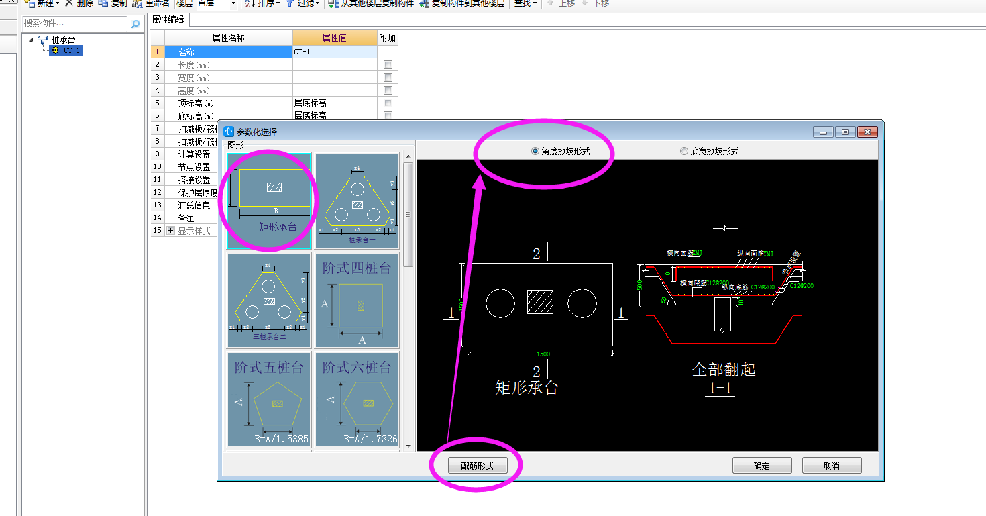Select the 桩承台 pile cap tree node
This screenshot has width=986, height=516.
64,40
